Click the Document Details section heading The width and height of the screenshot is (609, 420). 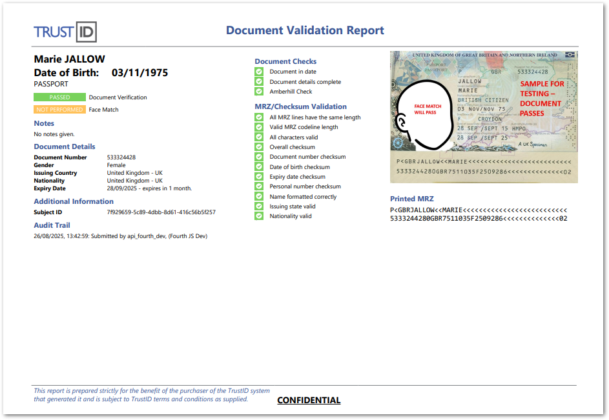[x=65, y=147]
